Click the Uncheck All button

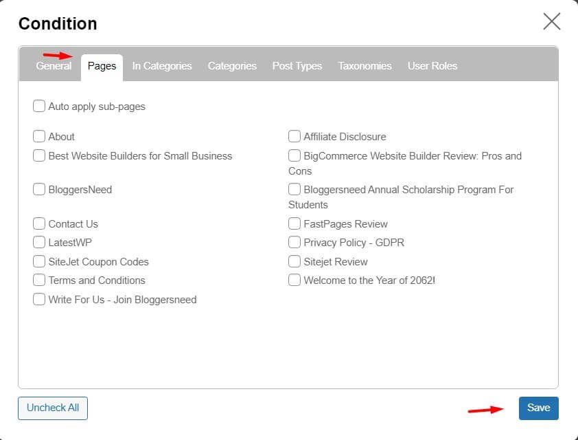pyautogui.click(x=52, y=408)
